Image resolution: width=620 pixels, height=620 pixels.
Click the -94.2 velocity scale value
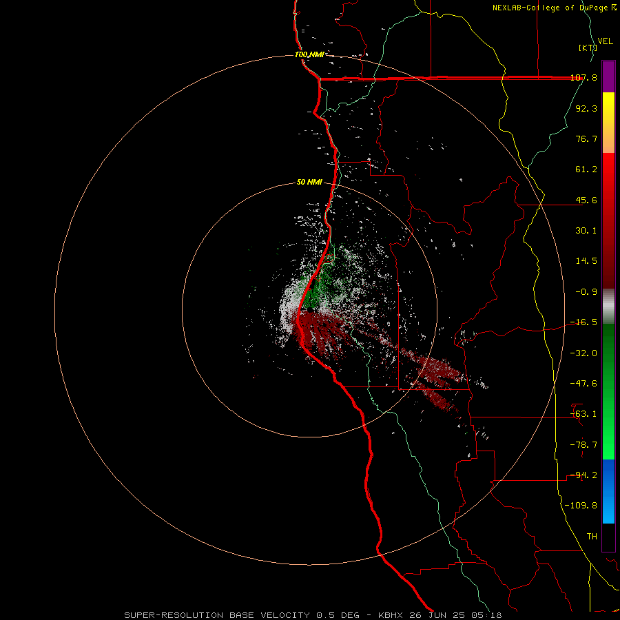(583, 475)
